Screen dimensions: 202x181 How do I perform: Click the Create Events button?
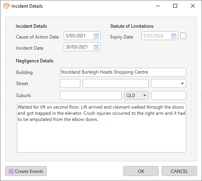point(26,171)
